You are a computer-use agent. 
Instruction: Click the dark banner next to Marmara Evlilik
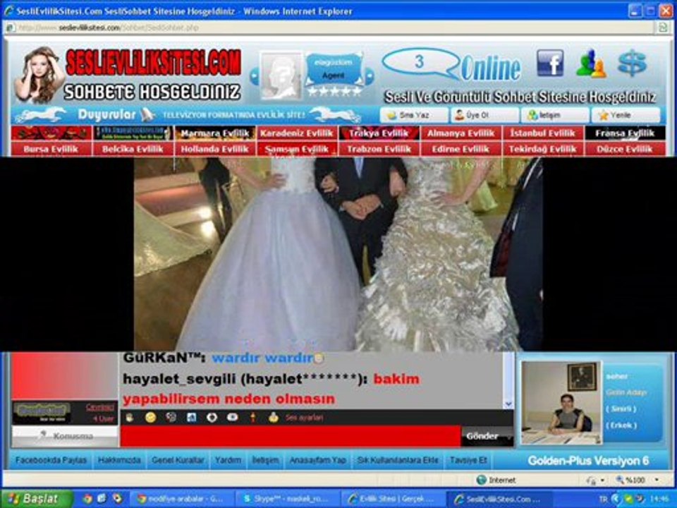(x=133, y=133)
